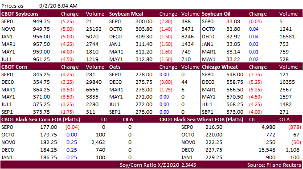The image size is (303, 169).
Task: Select corn DEC0 volume 29840 cell
Action: click(x=94, y=82)
